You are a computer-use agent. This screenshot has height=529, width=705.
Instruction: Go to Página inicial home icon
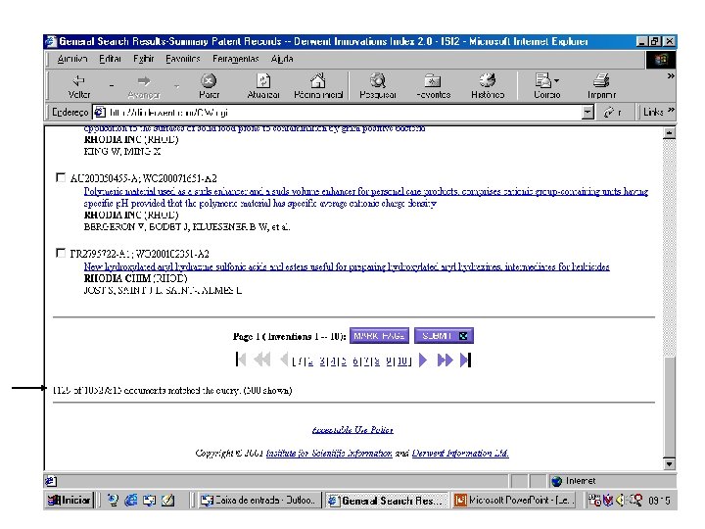[x=318, y=80]
